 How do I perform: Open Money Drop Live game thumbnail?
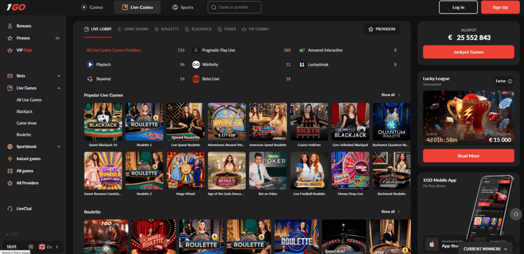click(350, 171)
